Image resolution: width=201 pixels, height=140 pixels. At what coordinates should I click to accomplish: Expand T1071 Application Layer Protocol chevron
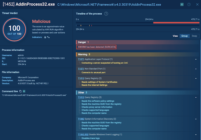(196, 59)
